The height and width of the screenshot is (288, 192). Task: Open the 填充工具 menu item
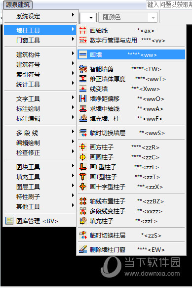pyautogui.click(x=40, y=177)
